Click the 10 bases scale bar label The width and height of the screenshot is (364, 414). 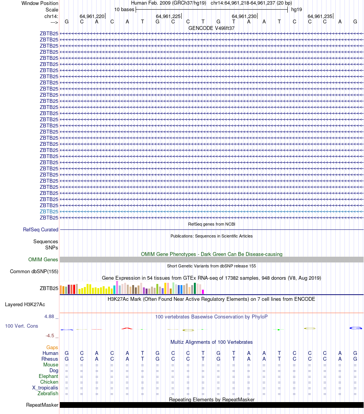coord(124,10)
